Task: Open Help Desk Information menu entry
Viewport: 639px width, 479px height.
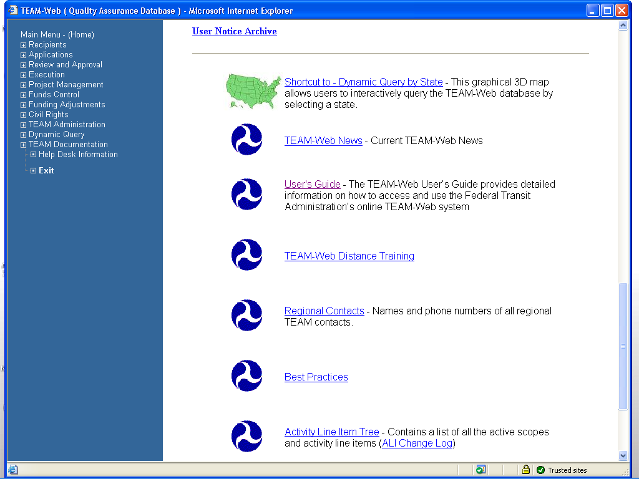Action: coord(78,155)
